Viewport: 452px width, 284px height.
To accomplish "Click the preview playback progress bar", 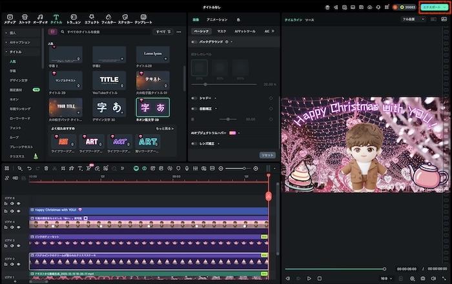I will [335, 269].
